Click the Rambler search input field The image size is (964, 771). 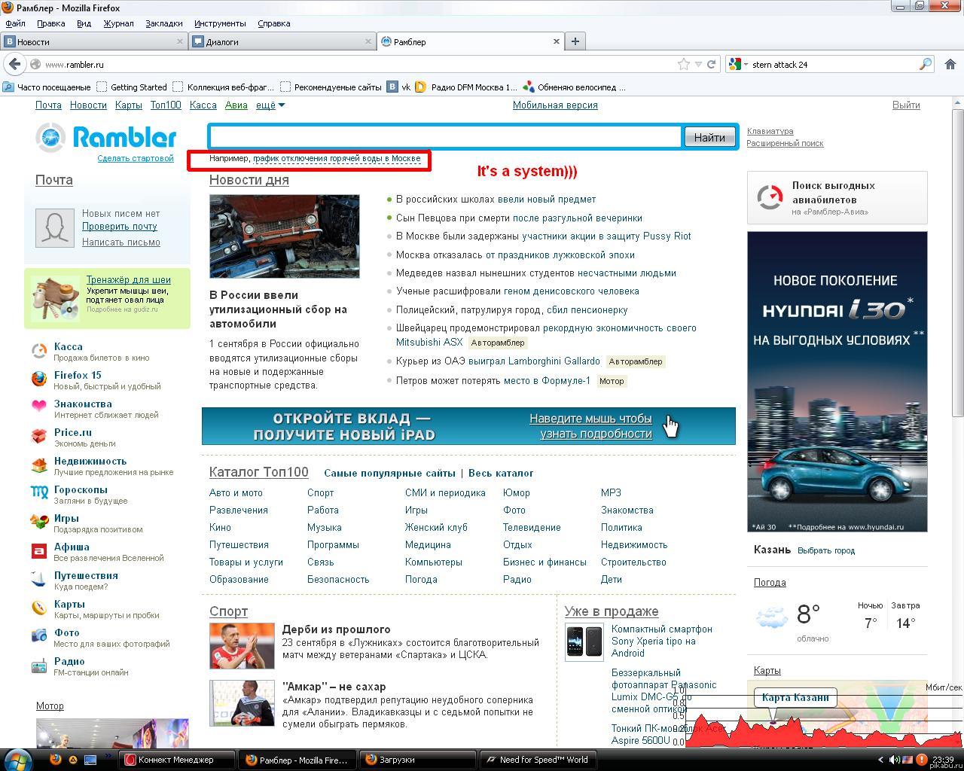[446, 137]
